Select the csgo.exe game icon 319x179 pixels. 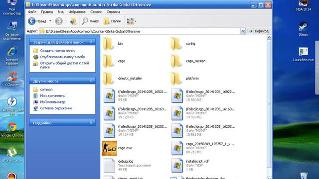[110, 148]
